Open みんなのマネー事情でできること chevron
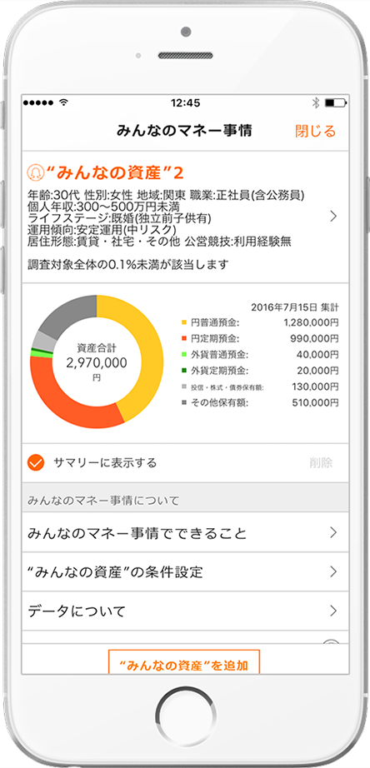The image size is (370, 768). 333,532
